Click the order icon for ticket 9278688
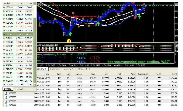Screen dimensions: 183x111 click(6, 105)
